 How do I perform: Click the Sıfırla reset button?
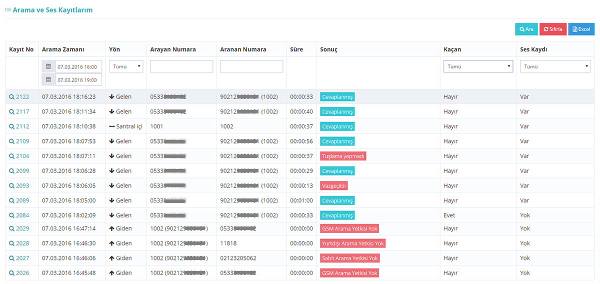pyautogui.click(x=553, y=29)
